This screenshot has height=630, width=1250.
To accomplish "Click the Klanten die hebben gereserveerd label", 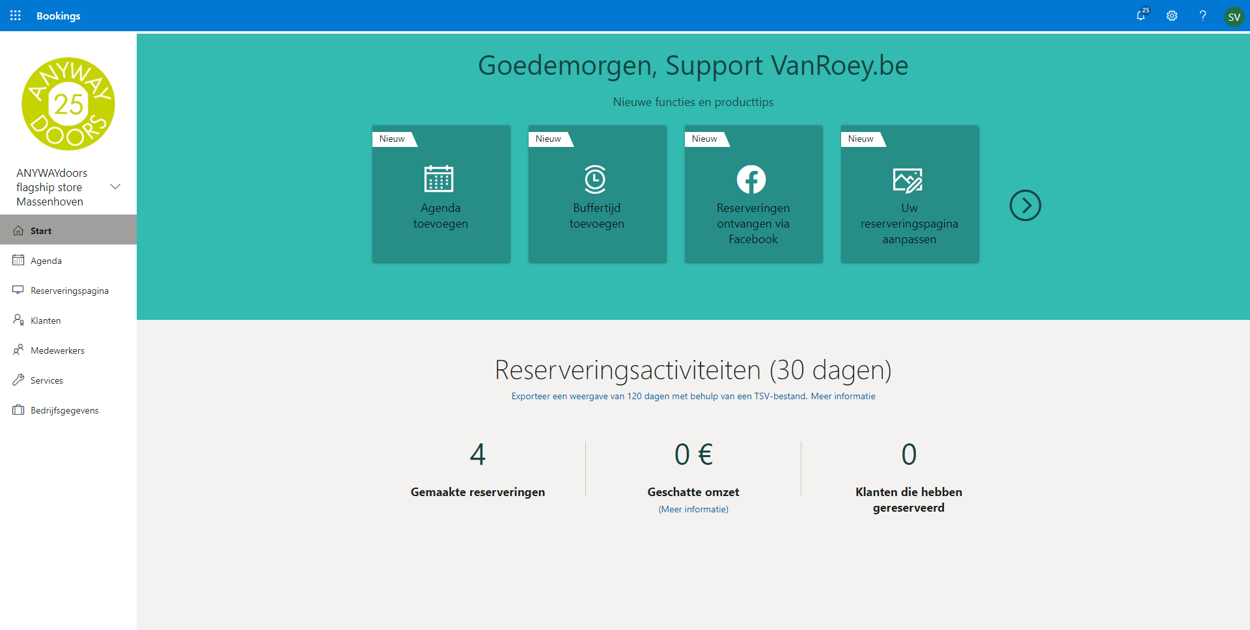I will (909, 500).
